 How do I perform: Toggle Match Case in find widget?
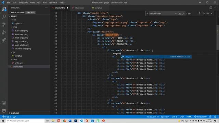176,14
